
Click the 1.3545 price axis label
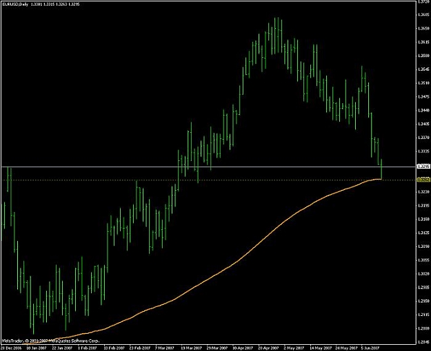pos(424,70)
